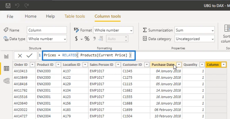
Task: Open Location ID column filter dropdown
Action: (85, 65)
